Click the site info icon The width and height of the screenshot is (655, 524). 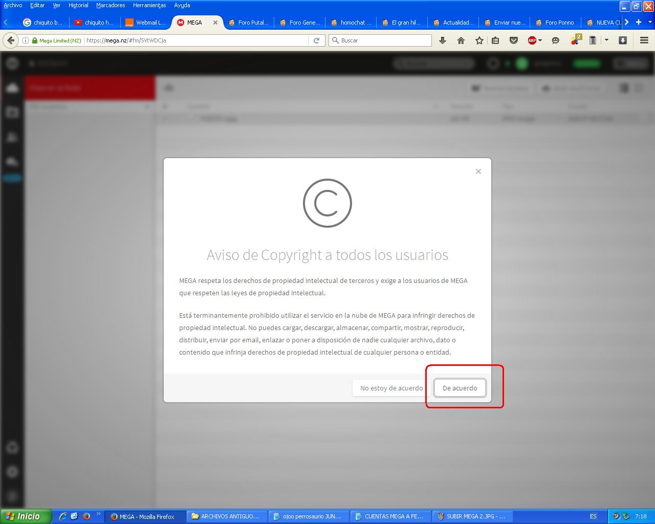coord(26,40)
